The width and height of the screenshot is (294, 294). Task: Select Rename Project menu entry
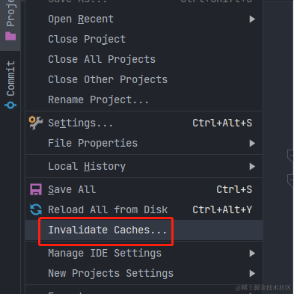[144, 99]
